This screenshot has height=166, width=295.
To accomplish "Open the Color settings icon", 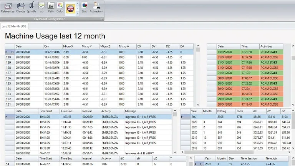I will point(60,8).
